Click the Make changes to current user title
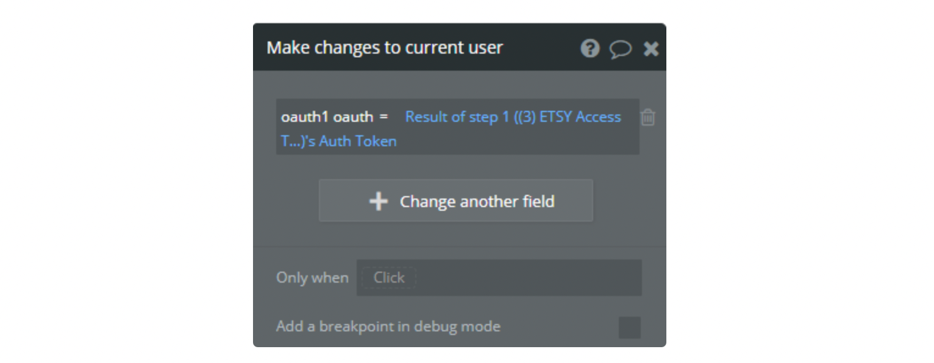 (385, 48)
